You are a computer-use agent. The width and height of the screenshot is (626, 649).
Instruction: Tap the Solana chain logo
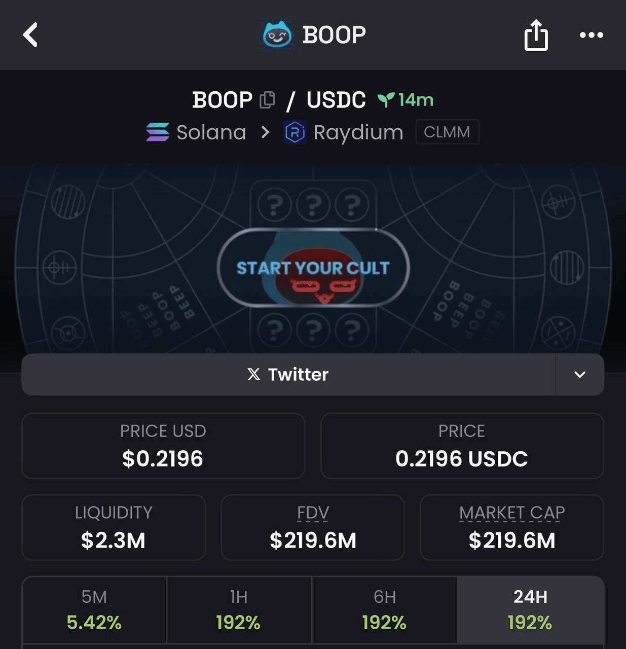158,132
